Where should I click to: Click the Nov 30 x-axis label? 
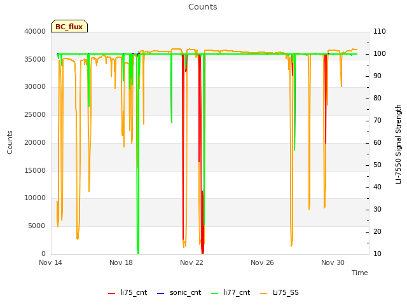[x=333, y=262]
